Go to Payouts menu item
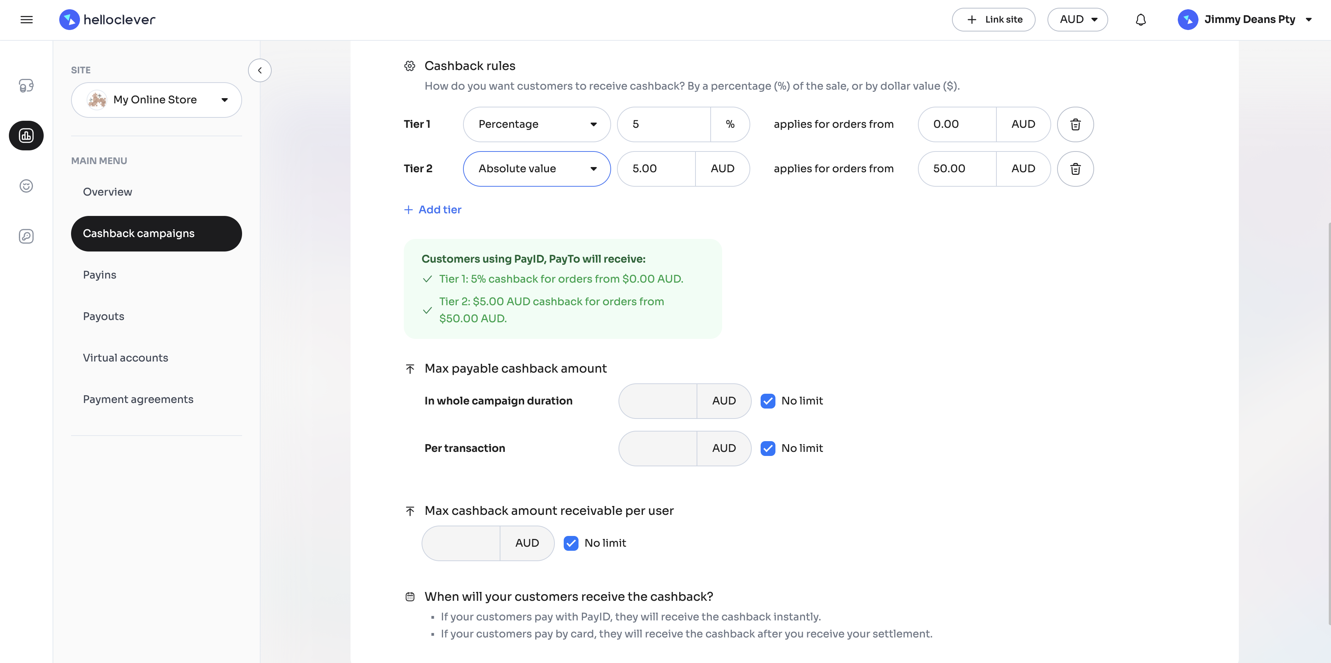Viewport: 1331px width, 663px height. coord(104,316)
